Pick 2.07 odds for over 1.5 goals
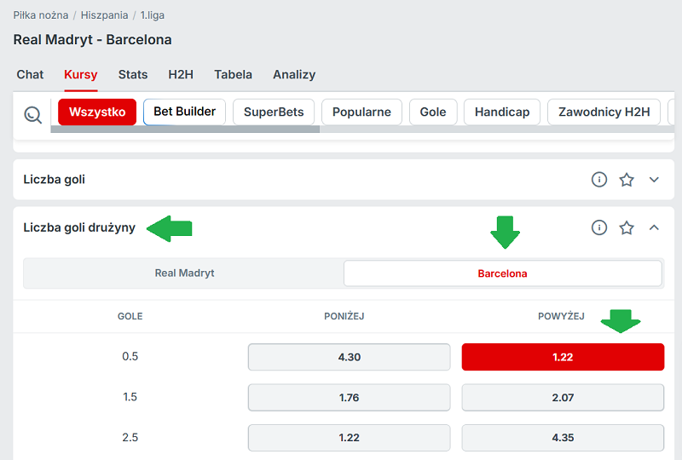This screenshot has width=682, height=460. (563, 397)
